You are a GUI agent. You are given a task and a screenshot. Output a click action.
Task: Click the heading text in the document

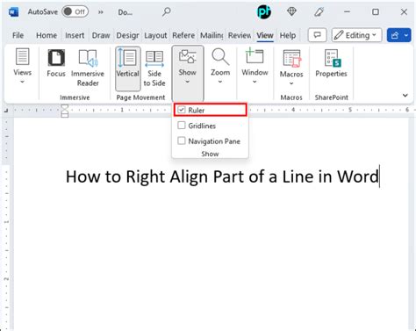click(x=222, y=176)
